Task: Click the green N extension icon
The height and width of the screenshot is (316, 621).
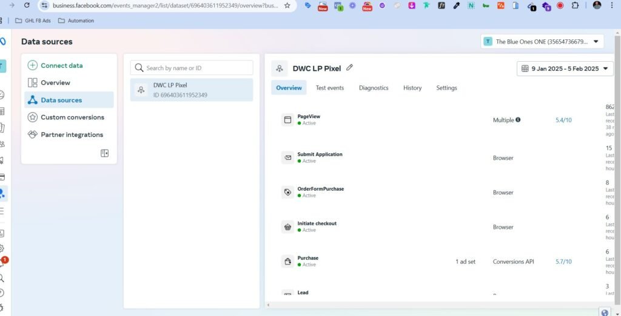Action: click(x=471, y=5)
